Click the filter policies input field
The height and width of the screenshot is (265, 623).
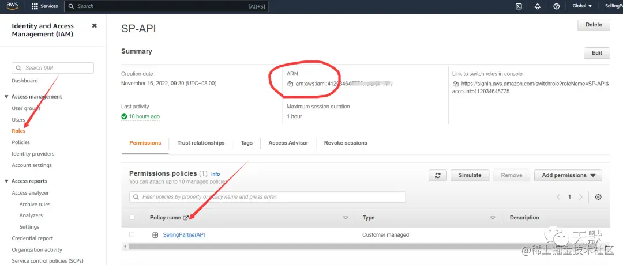tap(268, 197)
